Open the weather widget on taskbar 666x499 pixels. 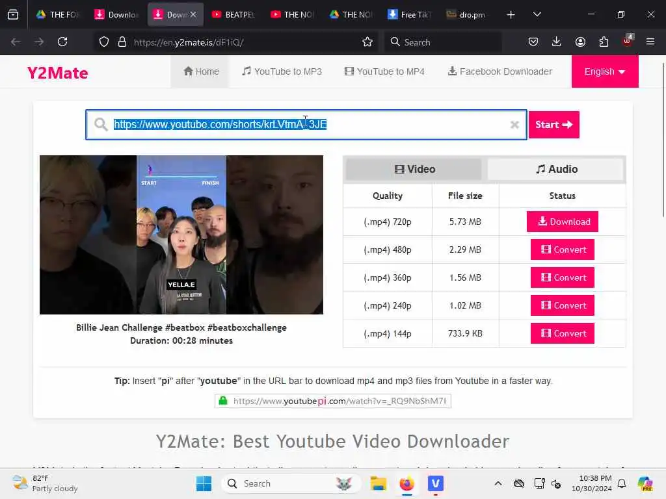45,483
